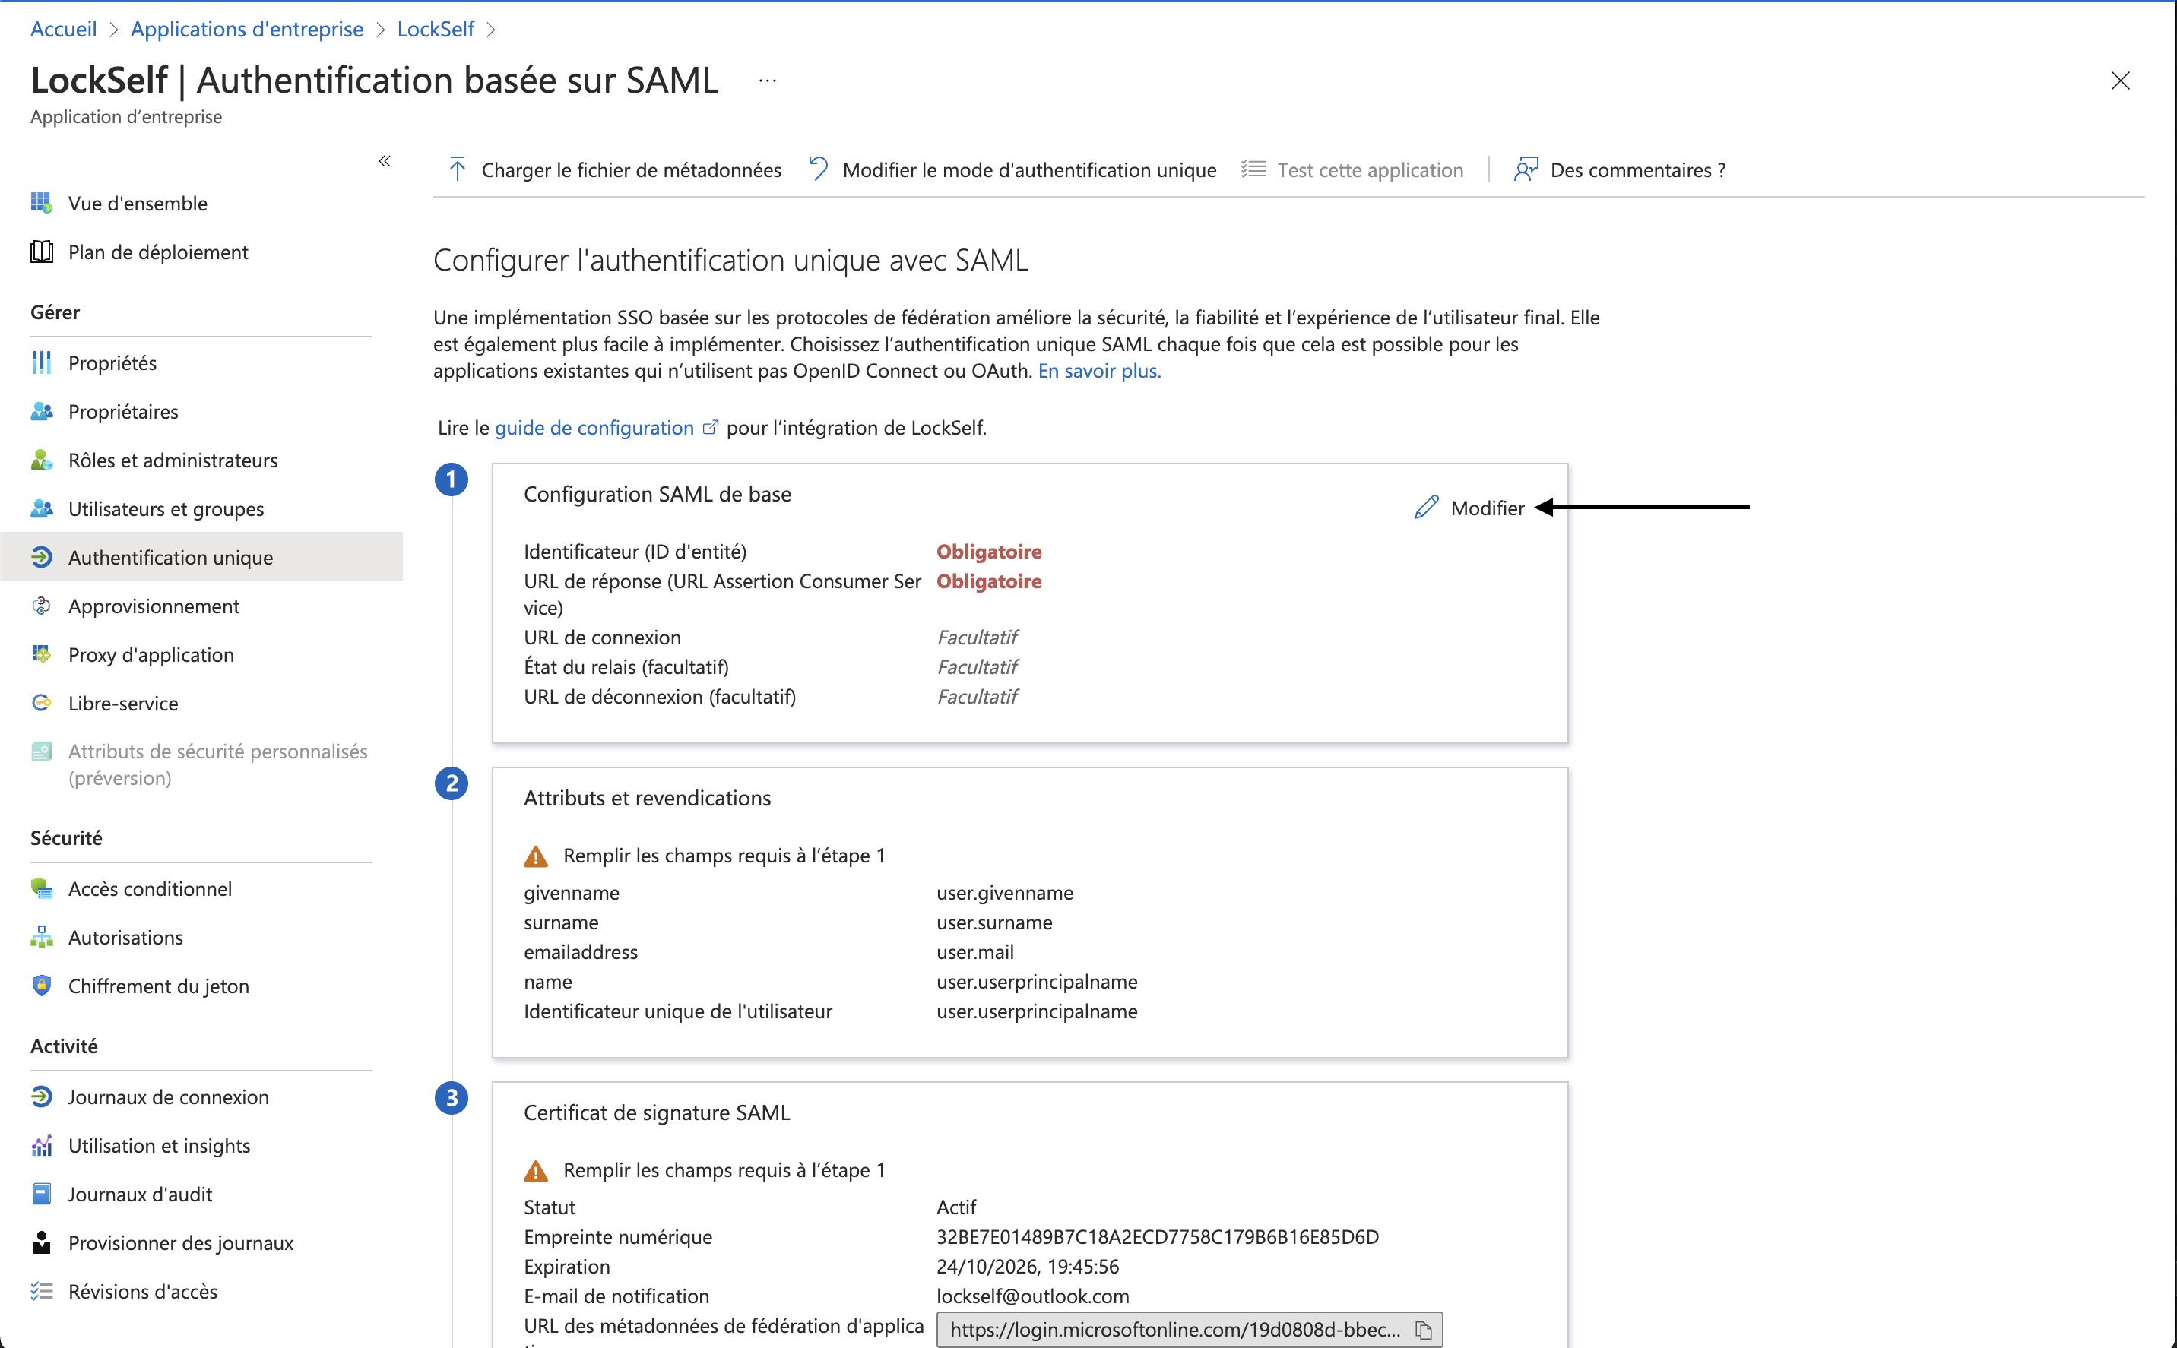
Task: Click the federation metadata URL field
Action: [x=1189, y=1331]
